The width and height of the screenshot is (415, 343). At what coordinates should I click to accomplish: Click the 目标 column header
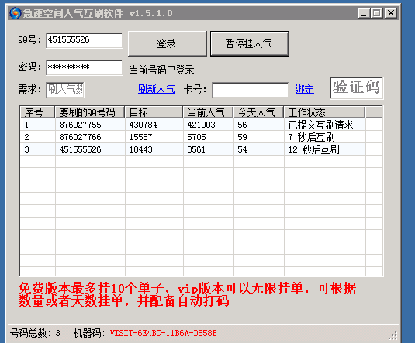coord(154,112)
